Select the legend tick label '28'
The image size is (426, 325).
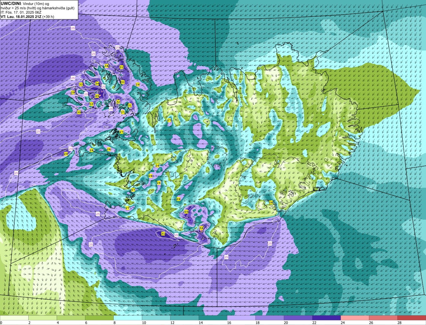399,323
